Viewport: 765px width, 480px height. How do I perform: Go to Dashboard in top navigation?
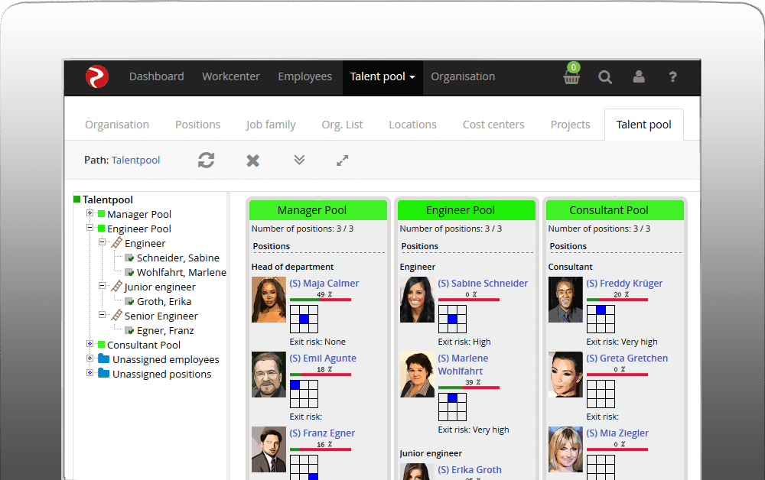[157, 76]
